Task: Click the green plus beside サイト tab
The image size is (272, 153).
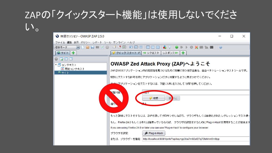Action: coord(73,53)
